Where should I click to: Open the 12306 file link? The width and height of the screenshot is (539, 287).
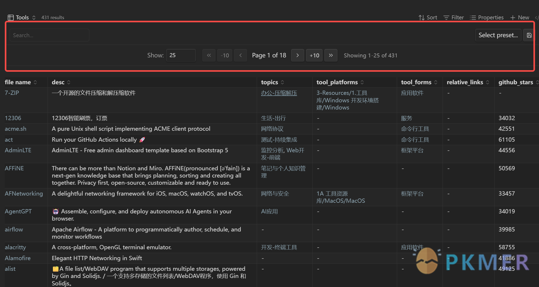[x=13, y=118]
